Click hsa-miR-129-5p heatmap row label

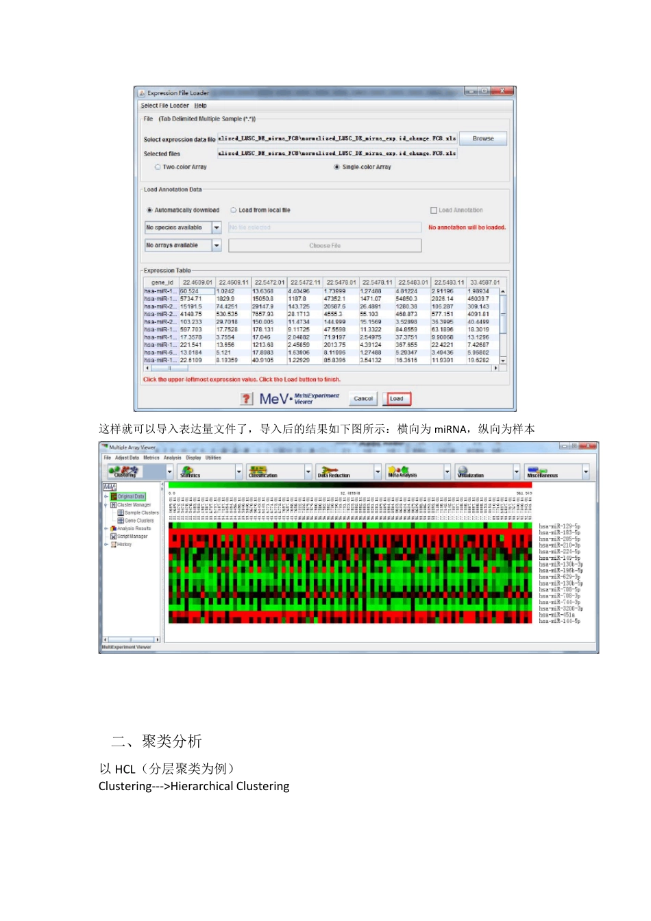559,527
